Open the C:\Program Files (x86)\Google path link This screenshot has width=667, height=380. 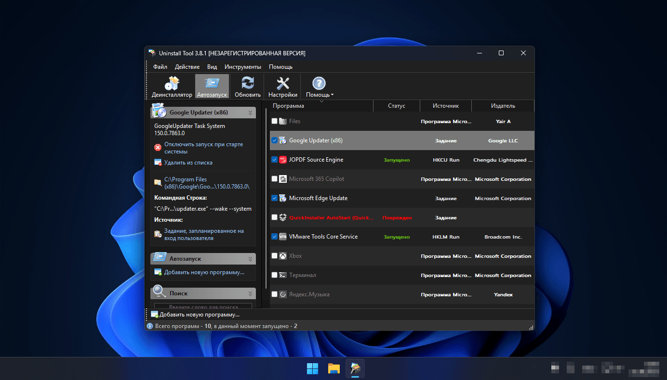coord(207,183)
